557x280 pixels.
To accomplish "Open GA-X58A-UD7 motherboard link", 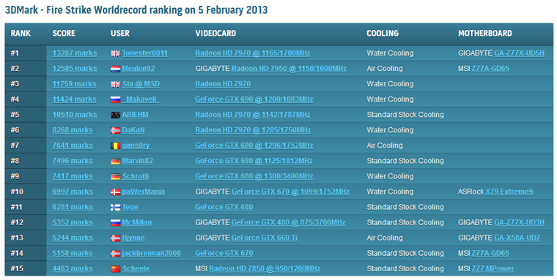I will pos(517,238).
